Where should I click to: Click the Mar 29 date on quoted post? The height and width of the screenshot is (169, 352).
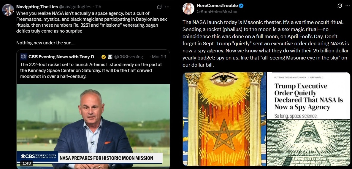click(159, 57)
